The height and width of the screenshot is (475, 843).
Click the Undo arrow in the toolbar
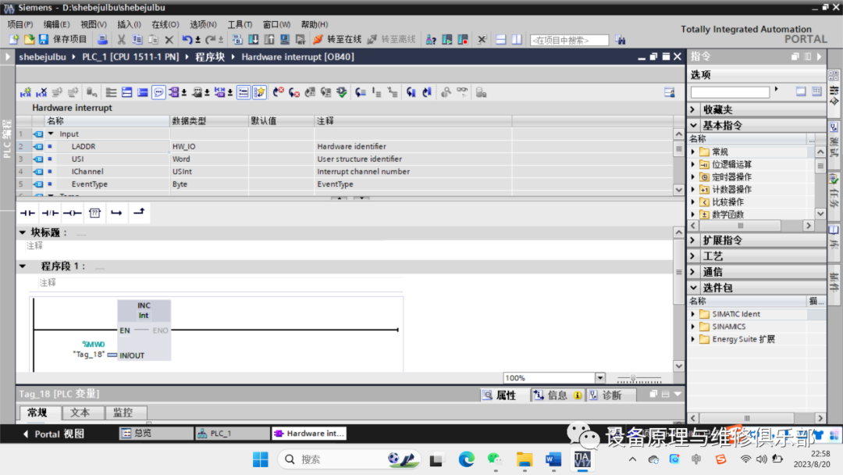coord(187,39)
